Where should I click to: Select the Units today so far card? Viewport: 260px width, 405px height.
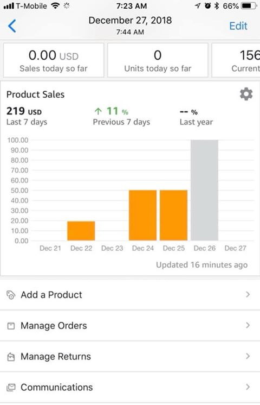[158, 60]
